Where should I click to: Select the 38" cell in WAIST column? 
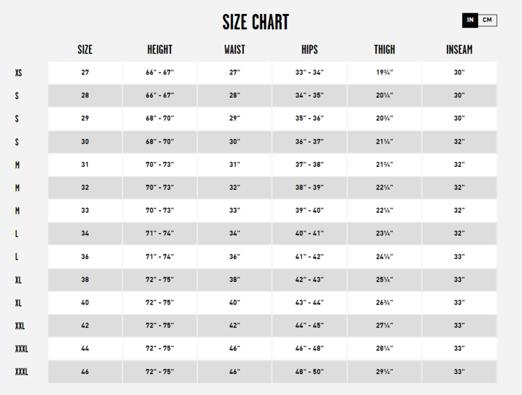pos(235,280)
